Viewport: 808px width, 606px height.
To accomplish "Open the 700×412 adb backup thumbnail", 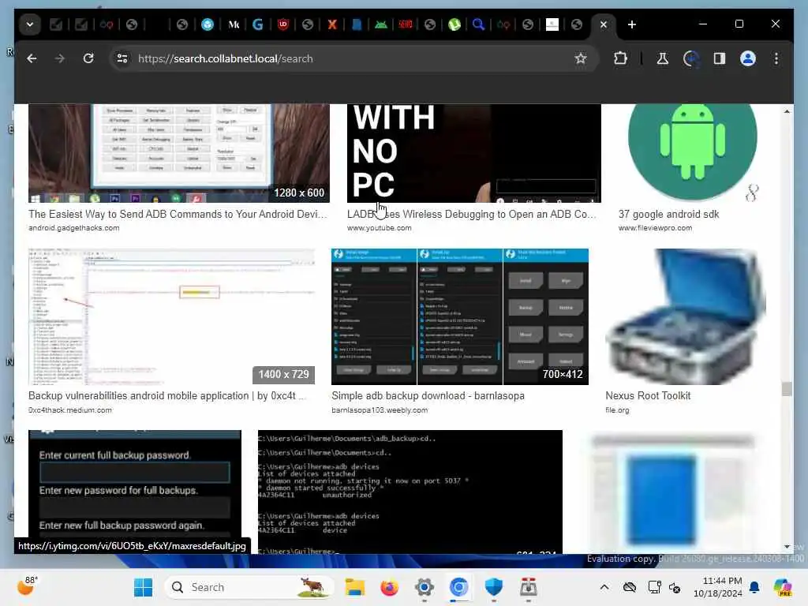I will 460,317.
